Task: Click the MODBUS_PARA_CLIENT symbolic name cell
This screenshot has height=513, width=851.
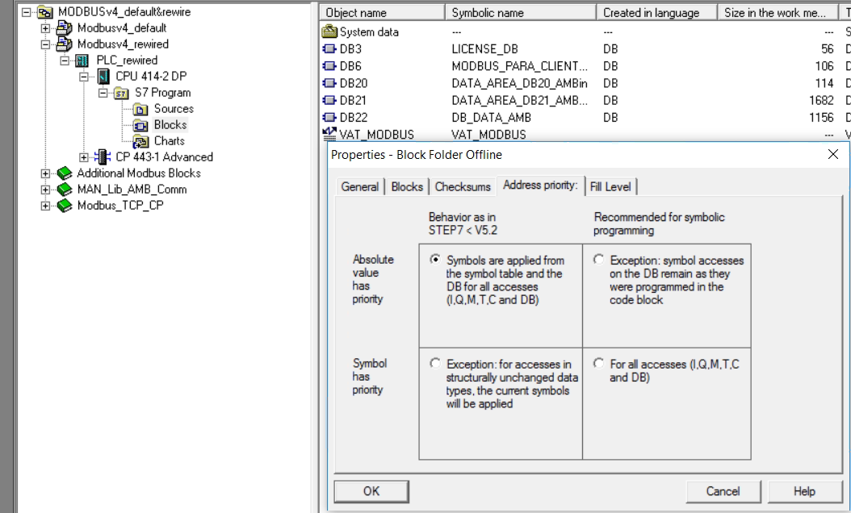Action: click(x=519, y=66)
